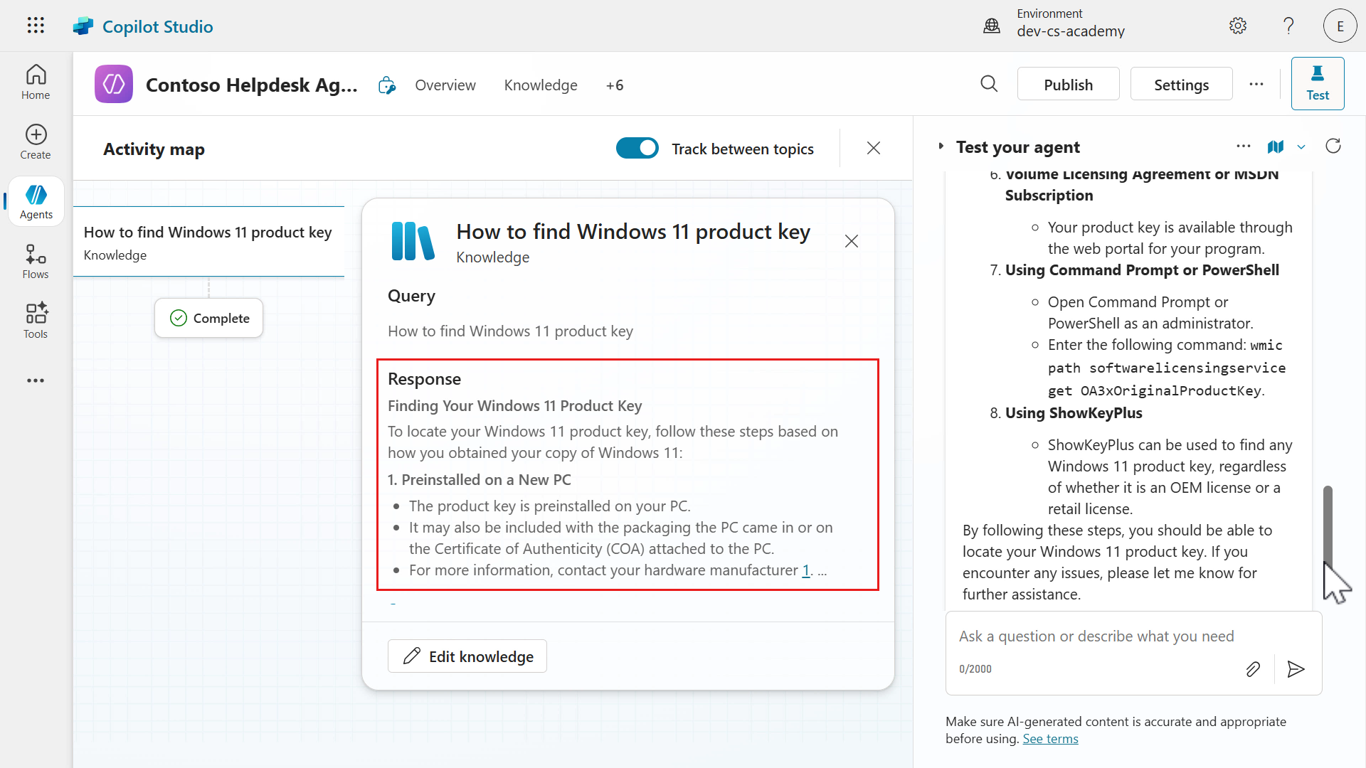Screen dimensions: 1366x768
Task: Open dropdown chevron next to map icon
Action: (x=1301, y=147)
